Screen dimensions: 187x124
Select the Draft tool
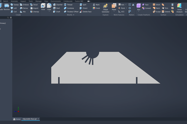[57, 12]
